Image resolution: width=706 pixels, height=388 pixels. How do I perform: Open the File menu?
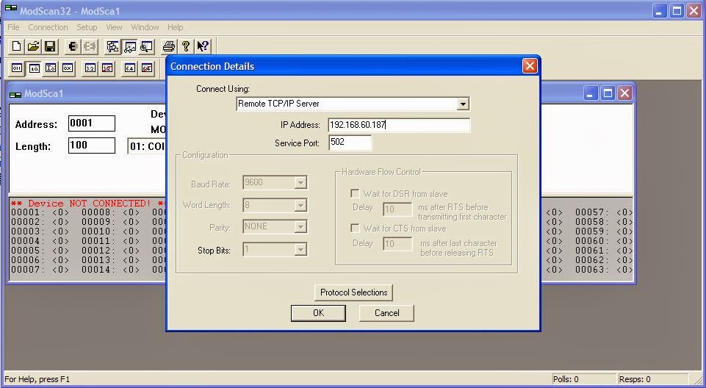point(13,27)
